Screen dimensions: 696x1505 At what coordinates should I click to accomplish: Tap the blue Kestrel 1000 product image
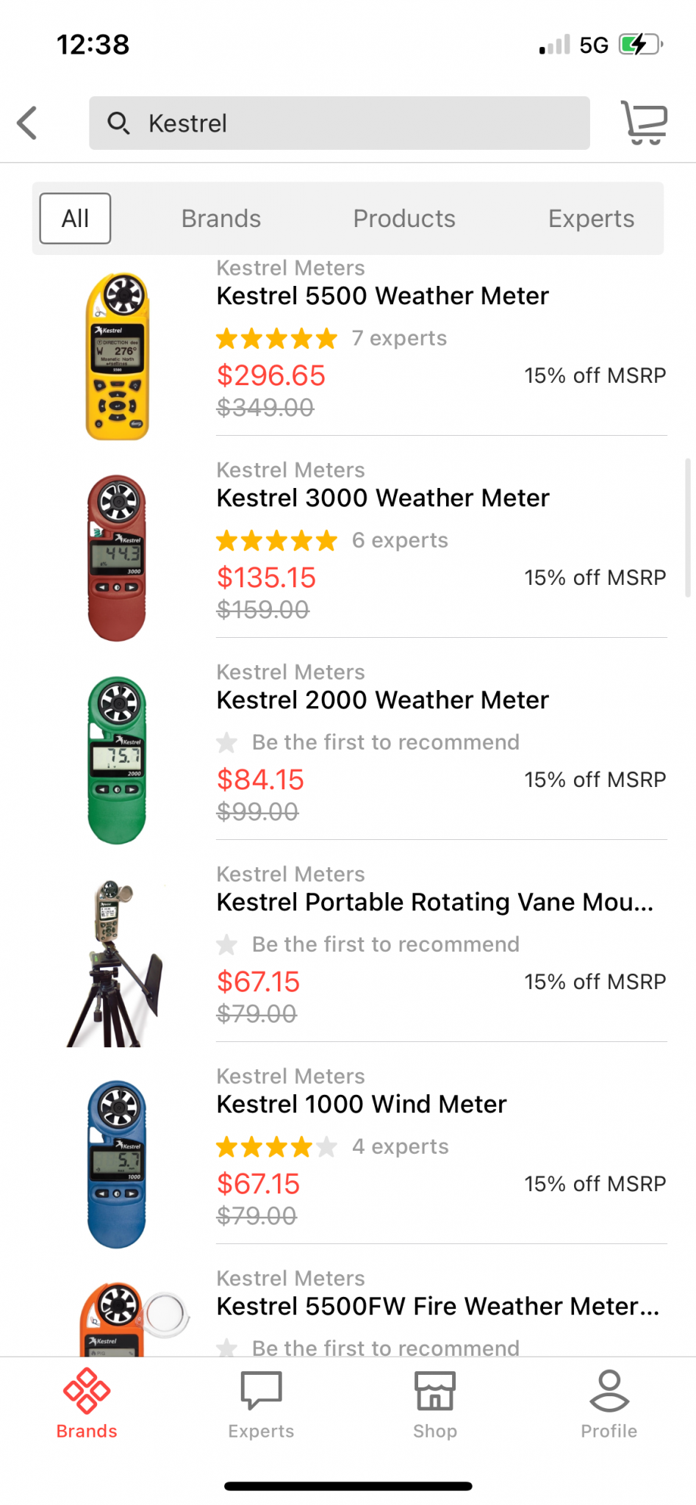tap(117, 1164)
